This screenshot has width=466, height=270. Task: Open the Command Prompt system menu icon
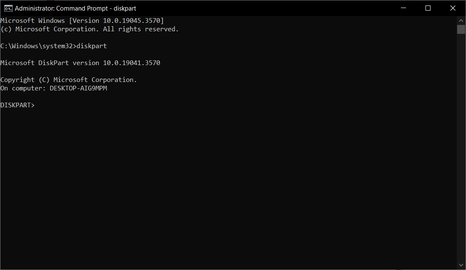pos(8,8)
